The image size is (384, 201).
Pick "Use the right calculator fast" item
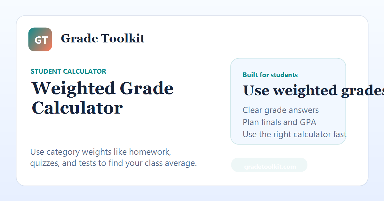[294, 134]
